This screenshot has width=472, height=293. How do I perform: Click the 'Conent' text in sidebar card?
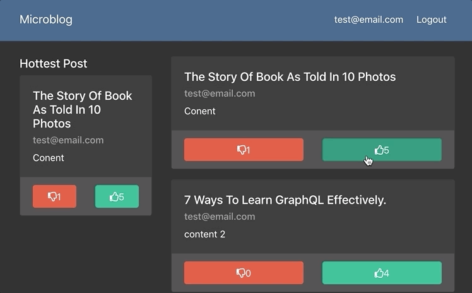48,158
